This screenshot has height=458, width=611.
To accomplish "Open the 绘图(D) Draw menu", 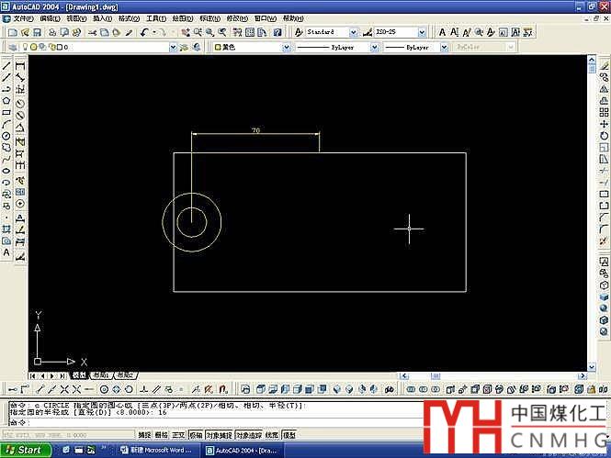I will [183, 18].
